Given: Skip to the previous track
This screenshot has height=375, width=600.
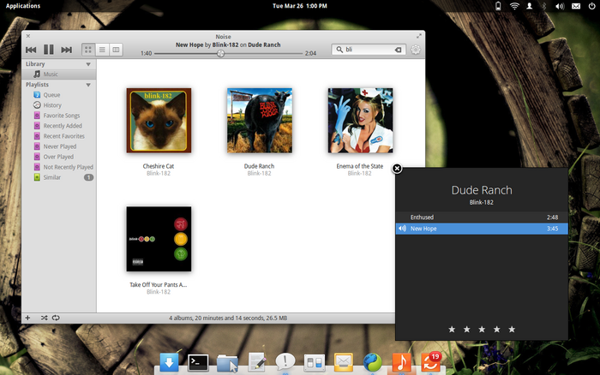Looking at the screenshot, I should point(33,50).
